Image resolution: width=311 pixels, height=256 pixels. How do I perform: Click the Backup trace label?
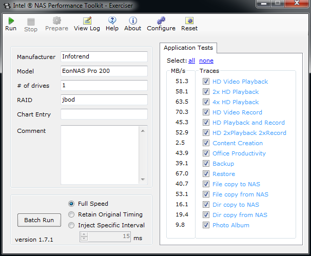(223, 164)
